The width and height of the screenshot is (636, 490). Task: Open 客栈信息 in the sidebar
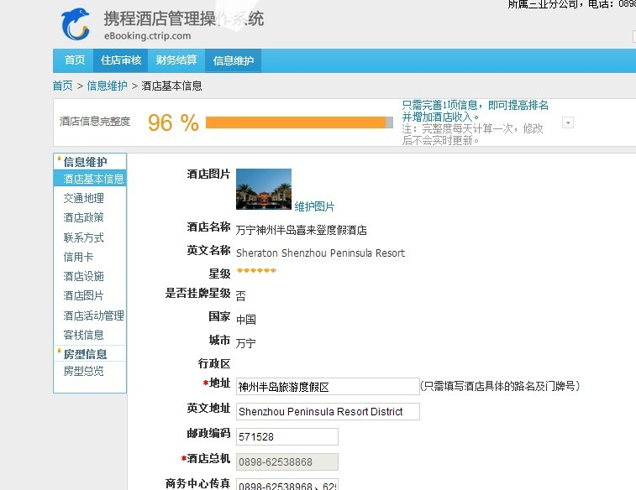pyautogui.click(x=83, y=335)
